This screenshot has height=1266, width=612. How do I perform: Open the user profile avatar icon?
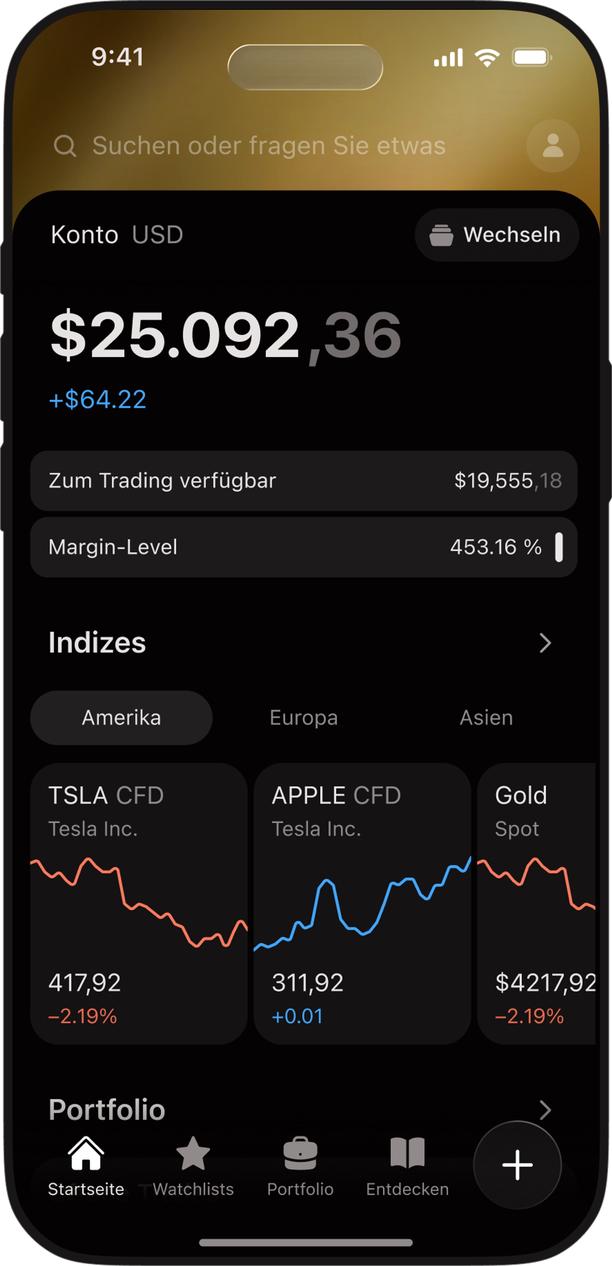click(553, 145)
